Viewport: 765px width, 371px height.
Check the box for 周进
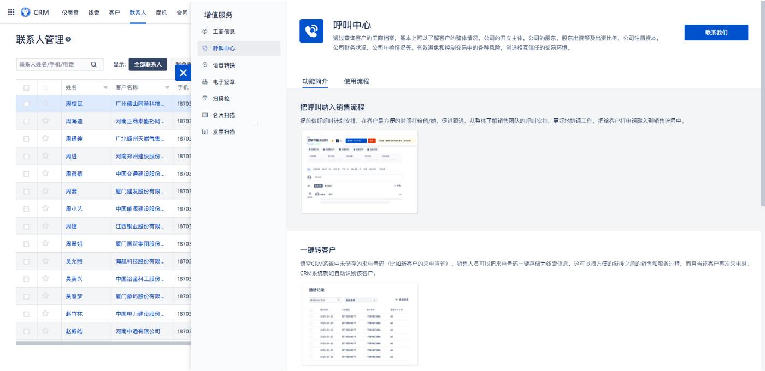click(26, 156)
